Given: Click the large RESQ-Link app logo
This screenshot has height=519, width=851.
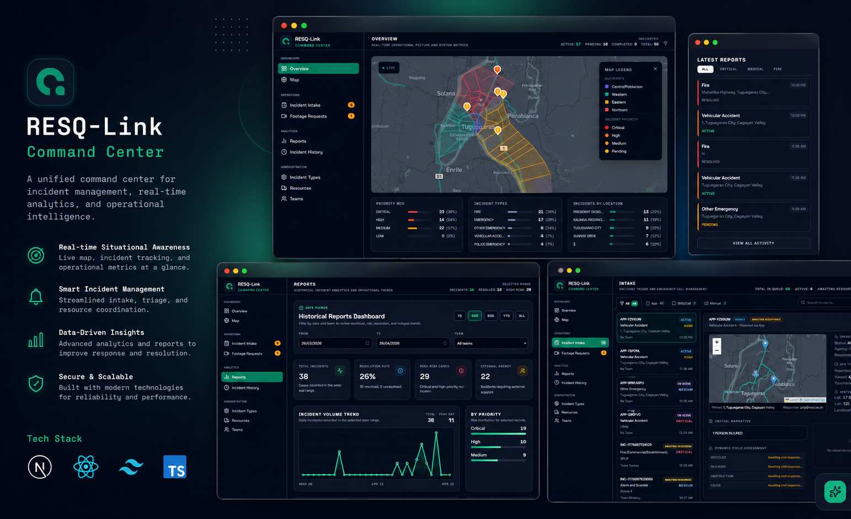Looking at the screenshot, I should (50, 82).
